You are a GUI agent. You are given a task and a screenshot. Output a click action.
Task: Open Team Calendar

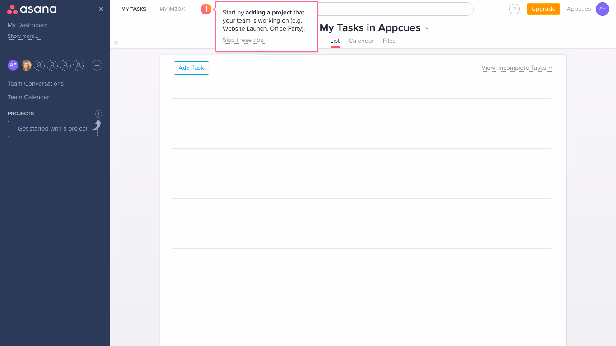coord(28,97)
